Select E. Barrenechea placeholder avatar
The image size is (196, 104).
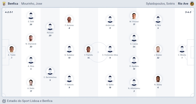pos(50,71)
